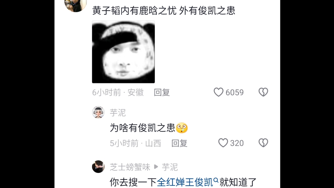The height and width of the screenshot is (188, 334).
Task: Reply to 芋泥's comment from 山西
Action: point(179,143)
